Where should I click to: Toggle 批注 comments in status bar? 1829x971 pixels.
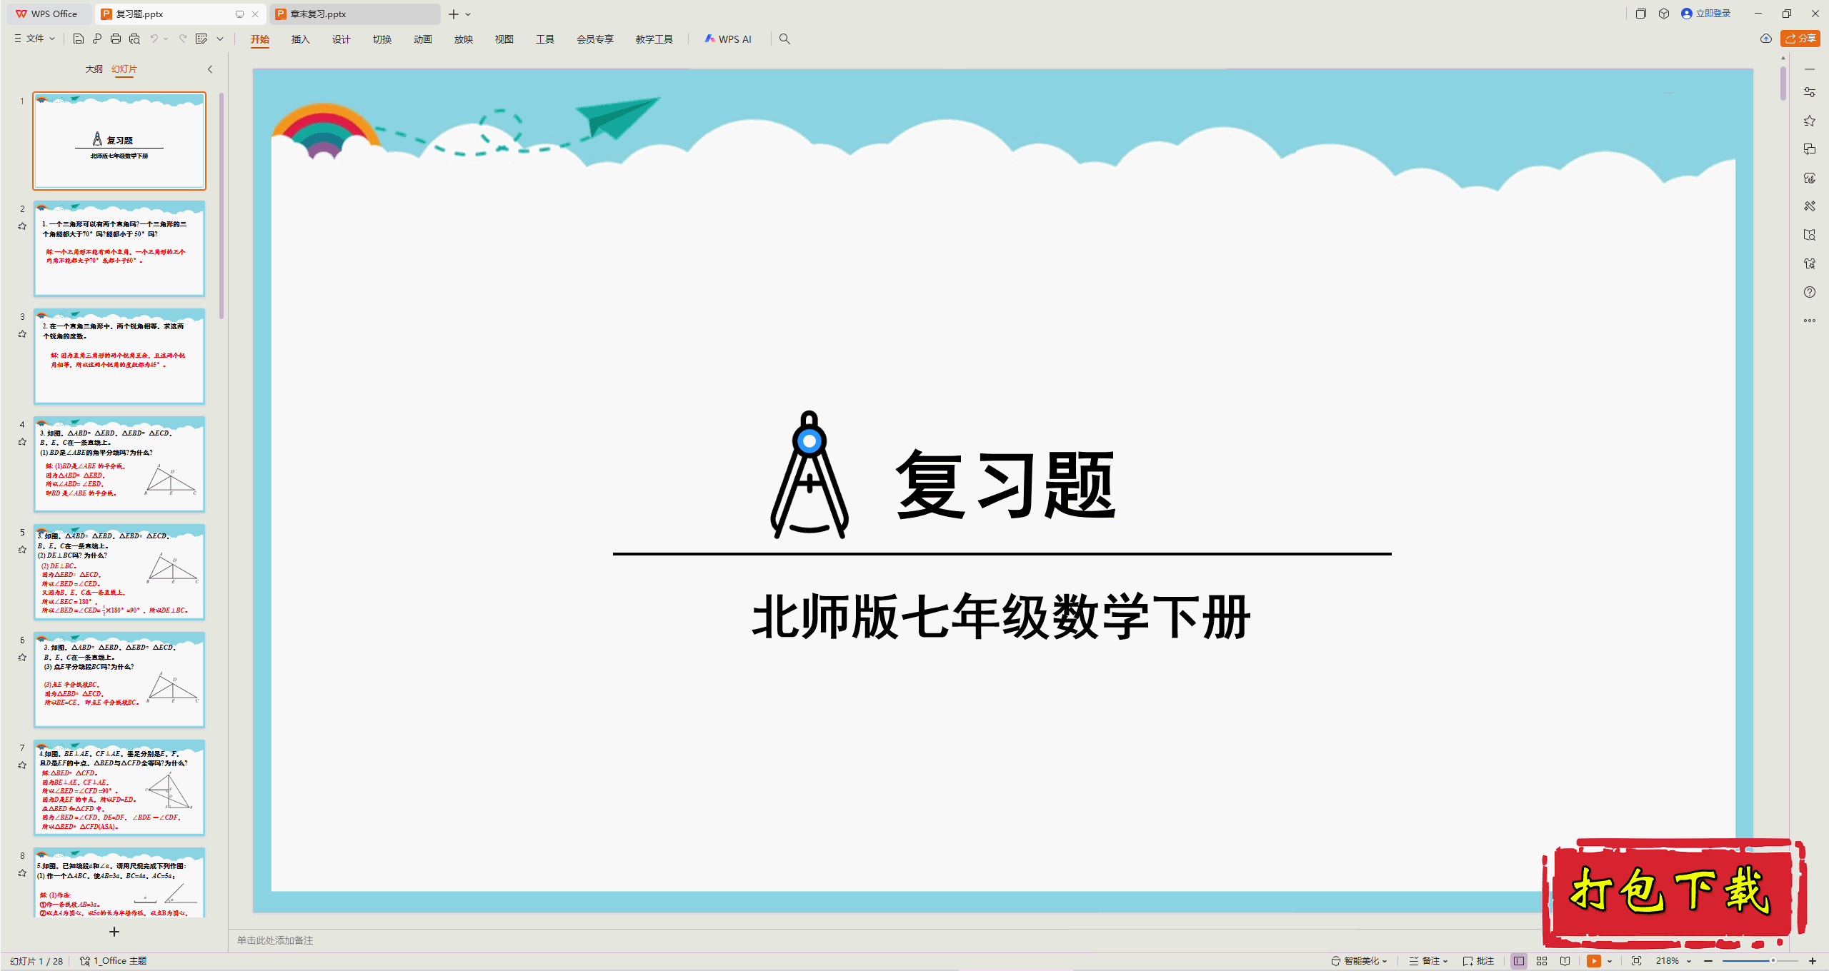(x=1479, y=961)
